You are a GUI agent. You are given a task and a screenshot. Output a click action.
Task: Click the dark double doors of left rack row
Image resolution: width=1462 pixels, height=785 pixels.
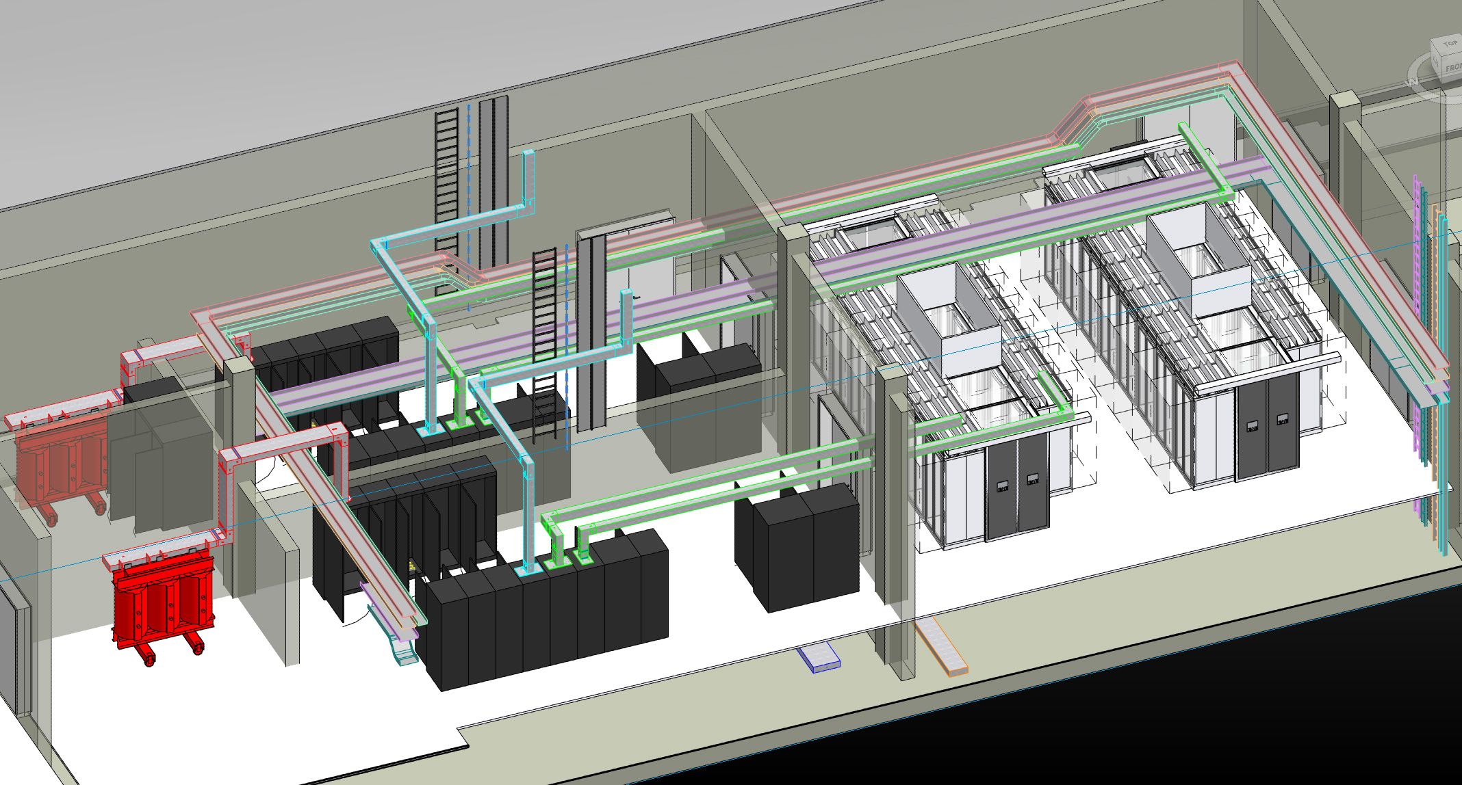click(1016, 489)
